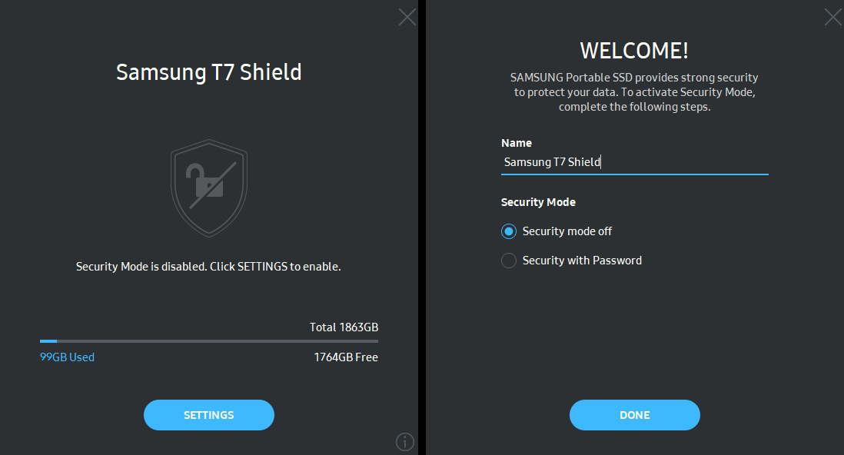Viewport: 844px width, 455px height.
Task: Click the crossed-out padlock shield icon
Action: click(x=208, y=187)
